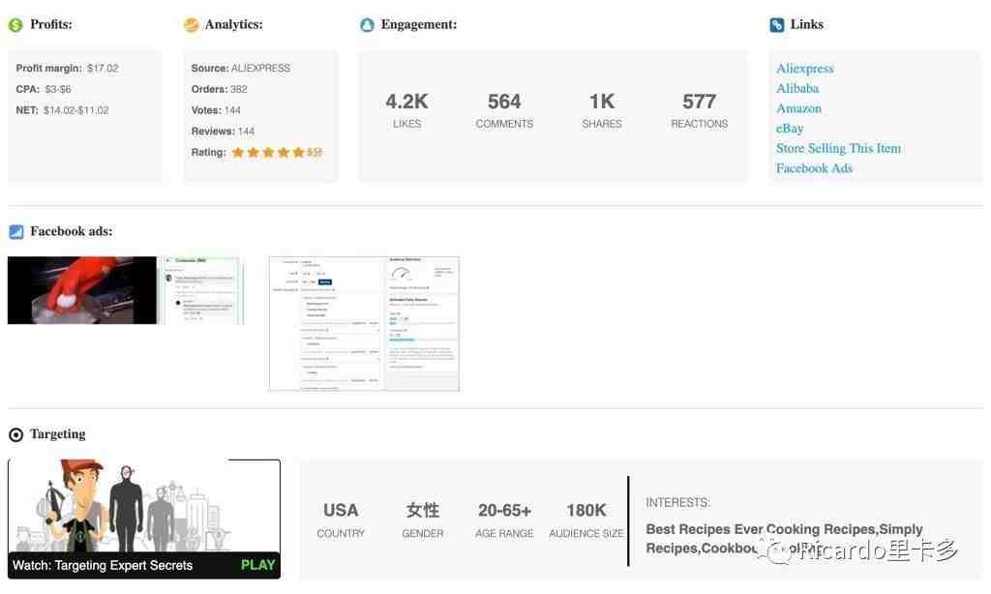The width and height of the screenshot is (991, 594).
Task: Click the Facebook ads section icon
Action: click(x=16, y=232)
